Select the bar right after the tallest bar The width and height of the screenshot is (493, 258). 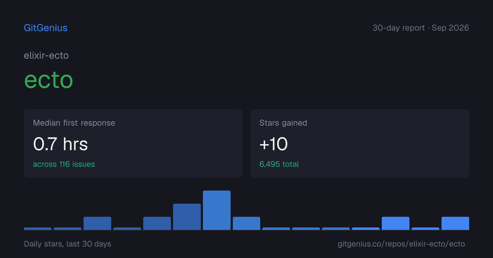(246, 223)
